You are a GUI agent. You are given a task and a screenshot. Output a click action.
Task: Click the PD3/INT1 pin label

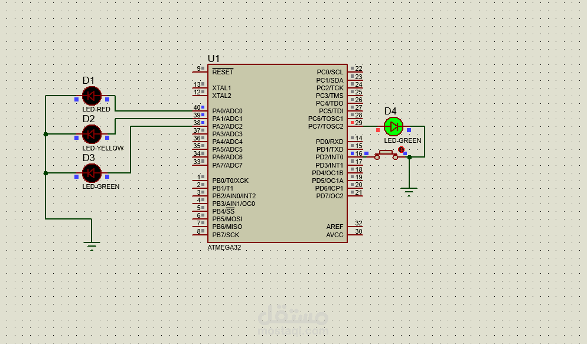pyautogui.click(x=330, y=165)
